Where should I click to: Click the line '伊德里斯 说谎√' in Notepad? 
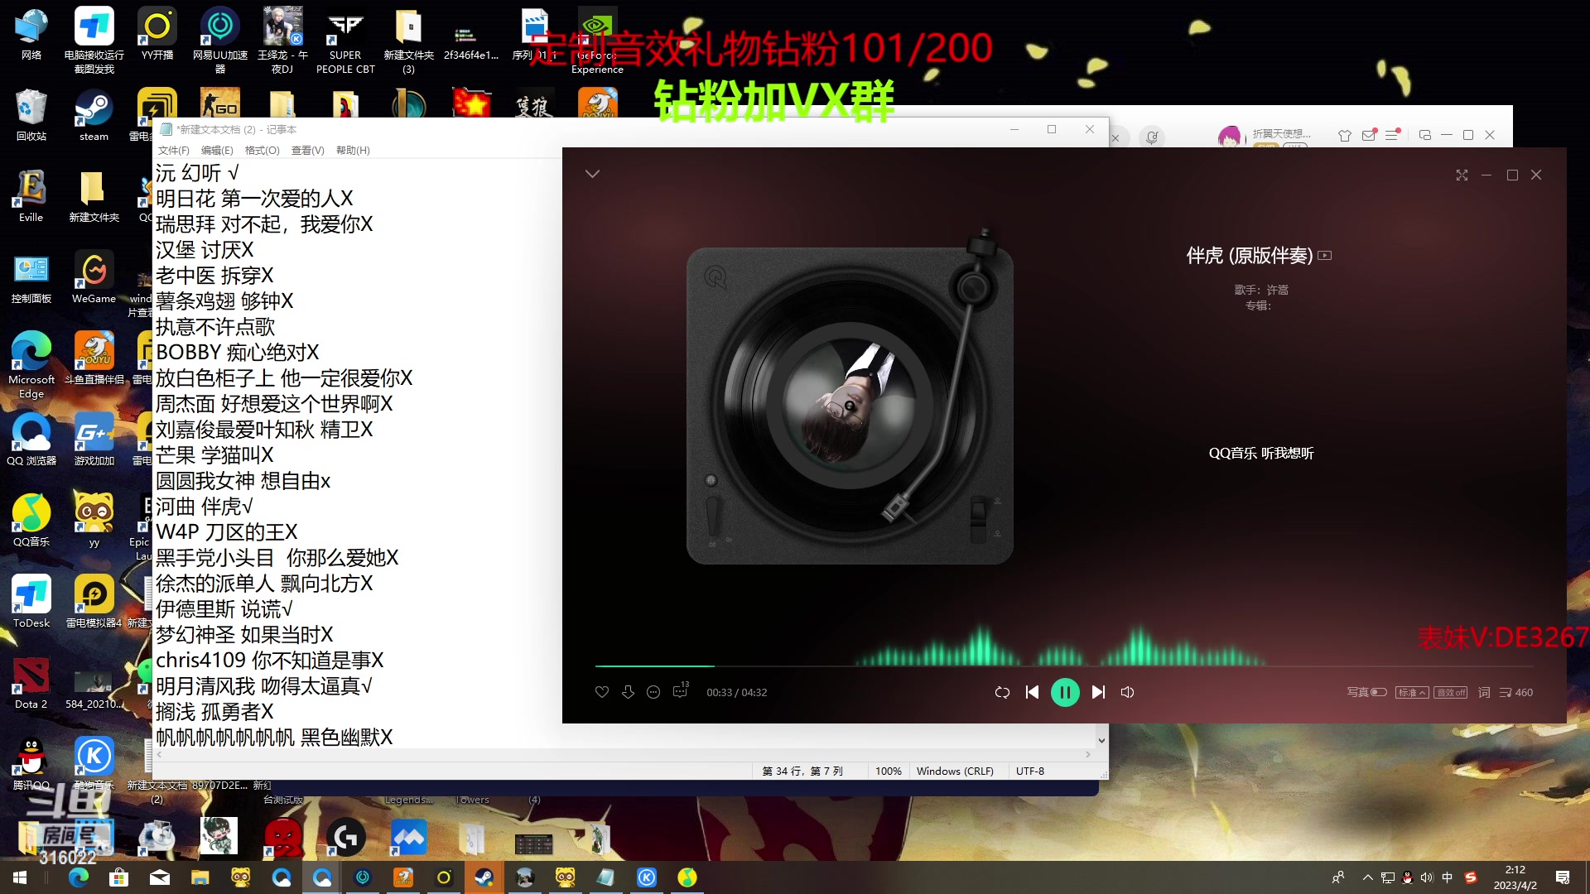tap(224, 609)
